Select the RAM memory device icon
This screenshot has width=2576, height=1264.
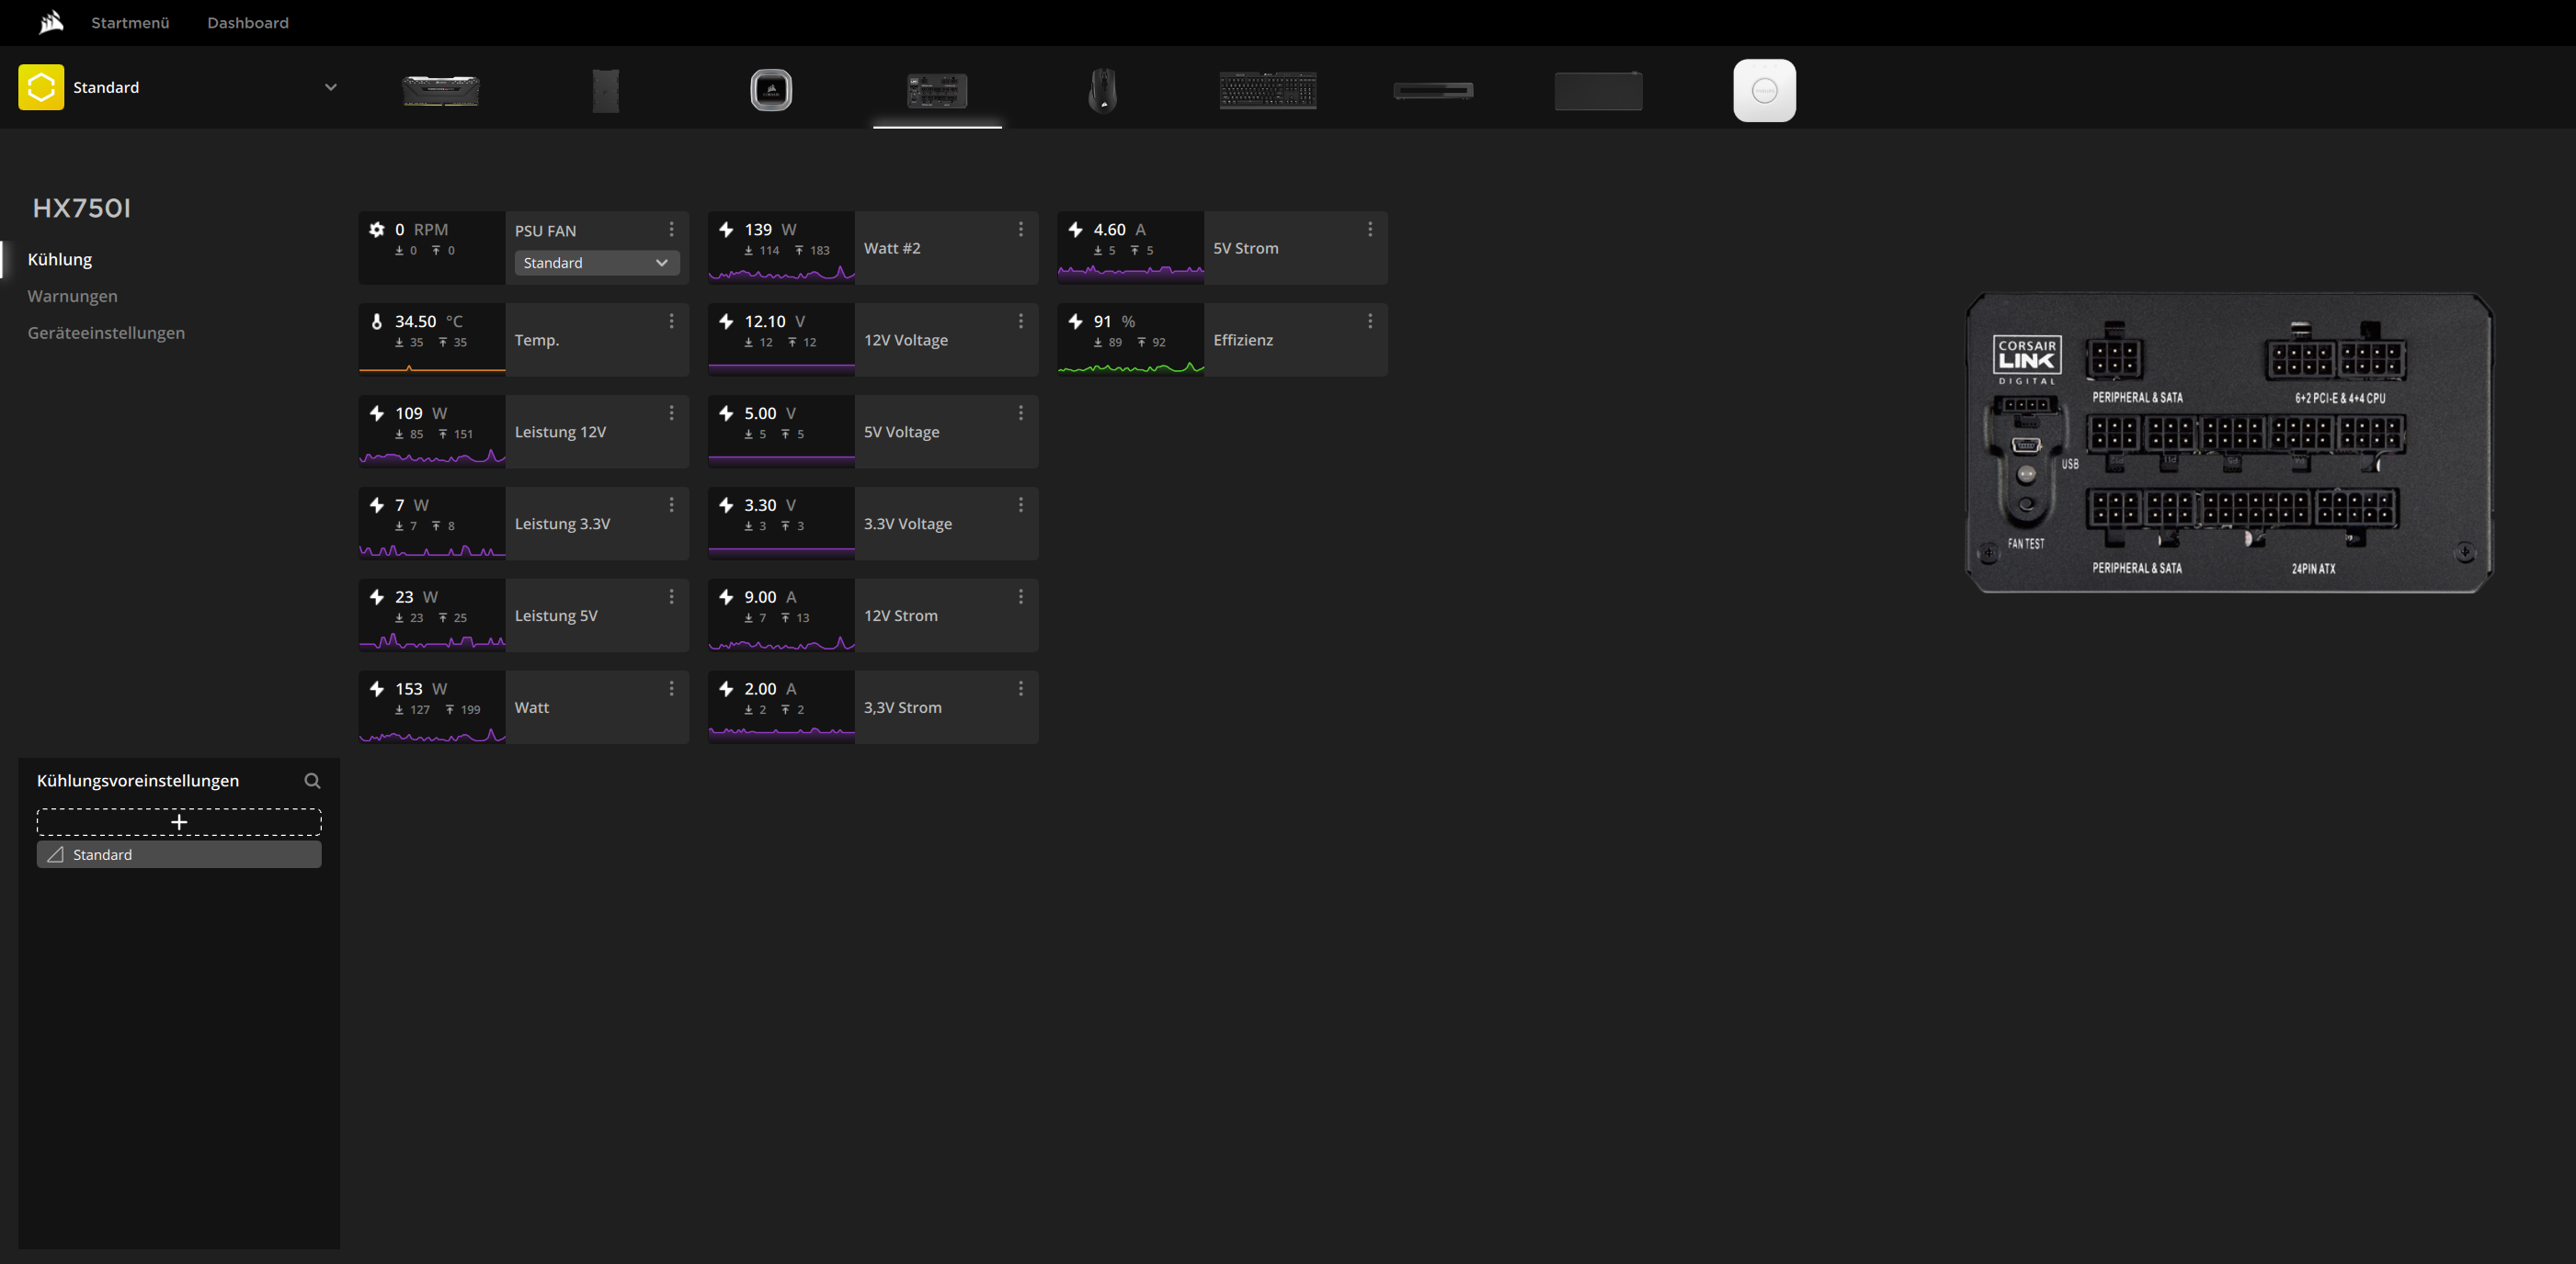pyautogui.click(x=440, y=90)
